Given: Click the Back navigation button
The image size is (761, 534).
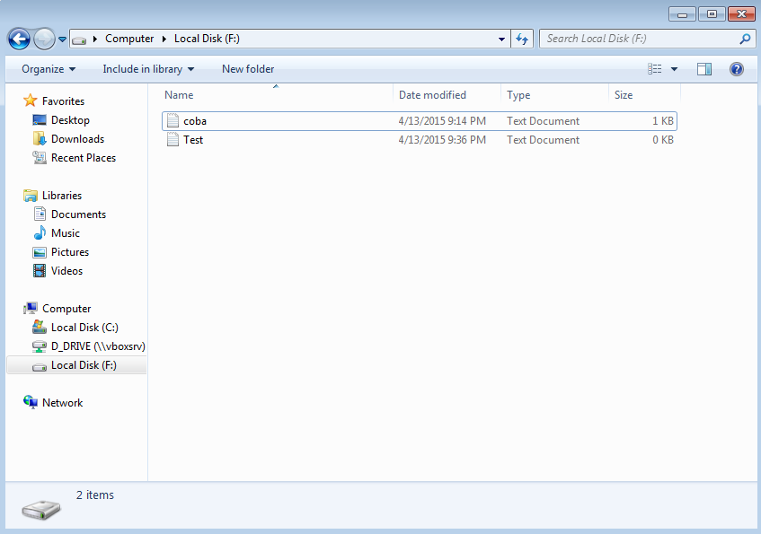Looking at the screenshot, I should click(x=18, y=39).
